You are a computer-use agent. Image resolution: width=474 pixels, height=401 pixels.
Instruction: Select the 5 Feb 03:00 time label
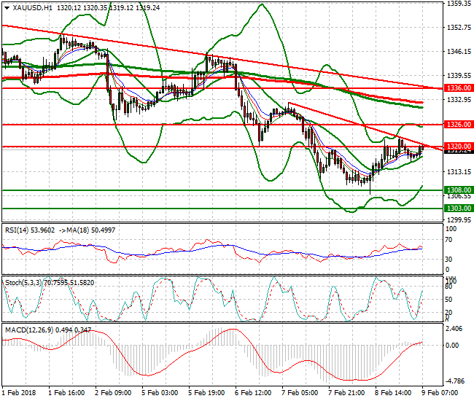click(x=161, y=393)
